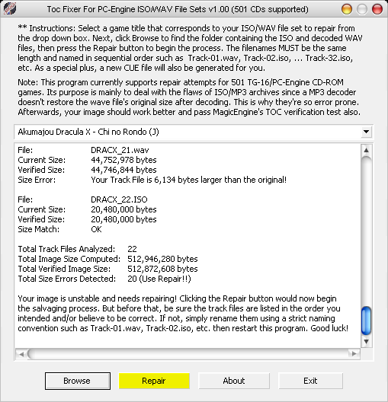Click the Total Image Size Computed label

[x=69, y=259]
